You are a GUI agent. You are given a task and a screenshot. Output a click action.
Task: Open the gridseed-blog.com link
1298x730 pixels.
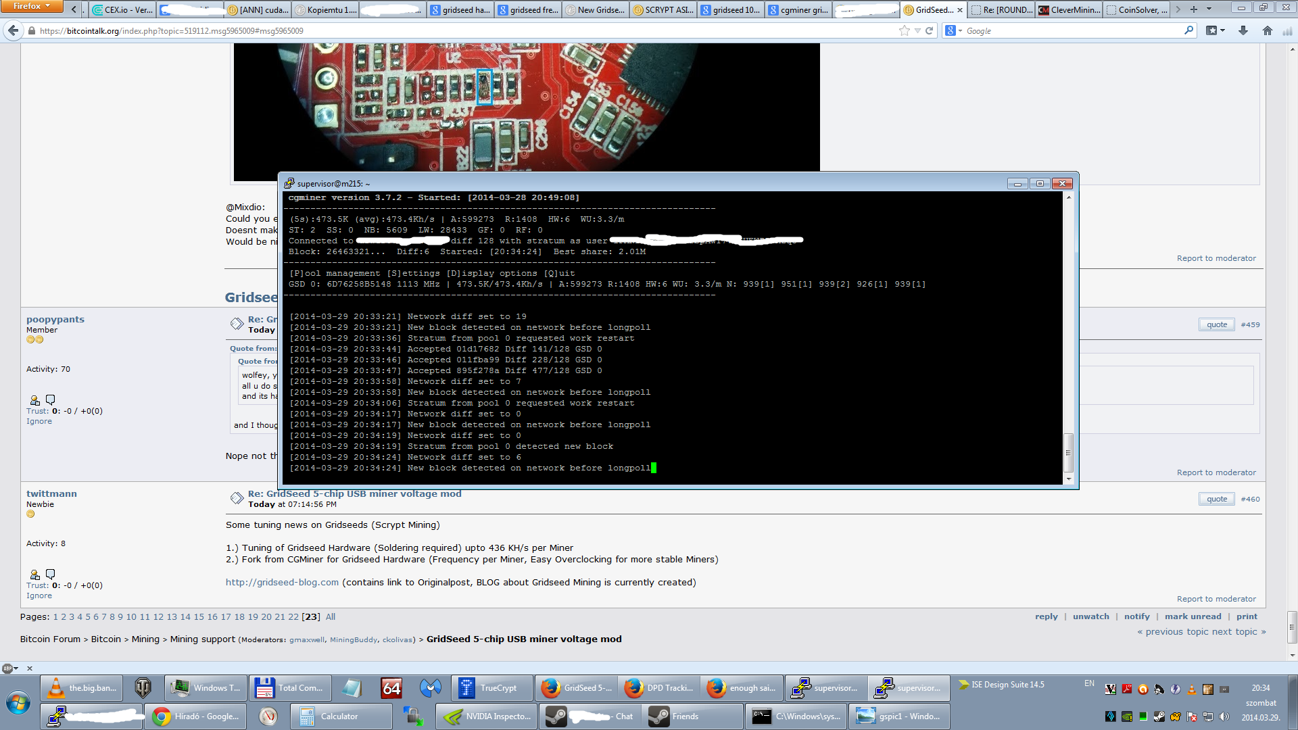282,582
